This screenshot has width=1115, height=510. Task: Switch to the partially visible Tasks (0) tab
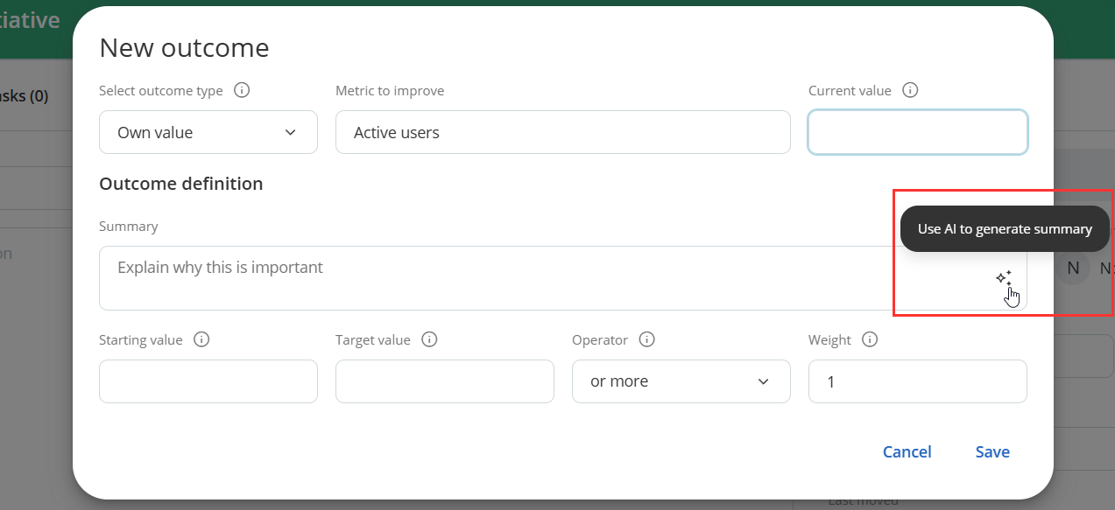[x=26, y=96]
